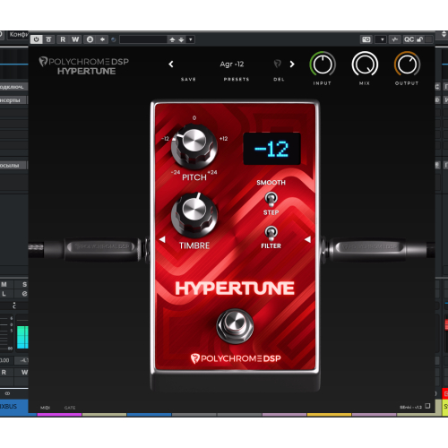Click the W automation button in mixer channel
The height and width of the screenshot is (448, 448).
(24, 373)
